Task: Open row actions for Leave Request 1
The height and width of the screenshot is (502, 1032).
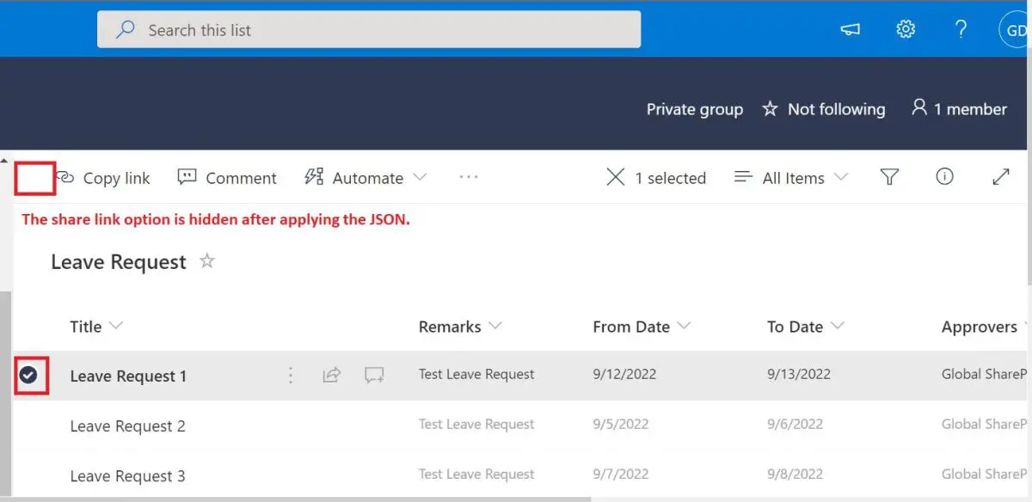Action: coord(290,375)
